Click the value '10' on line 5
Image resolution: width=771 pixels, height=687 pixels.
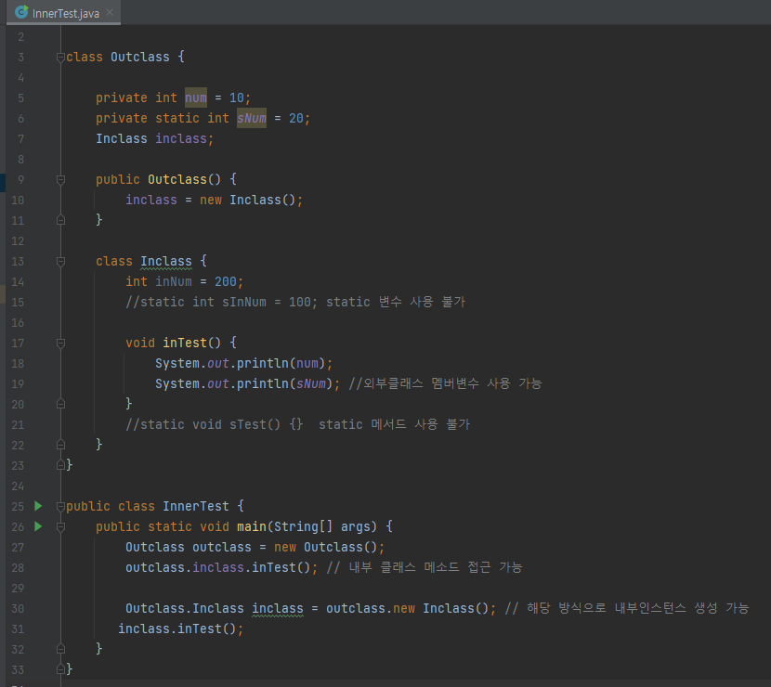coord(237,97)
